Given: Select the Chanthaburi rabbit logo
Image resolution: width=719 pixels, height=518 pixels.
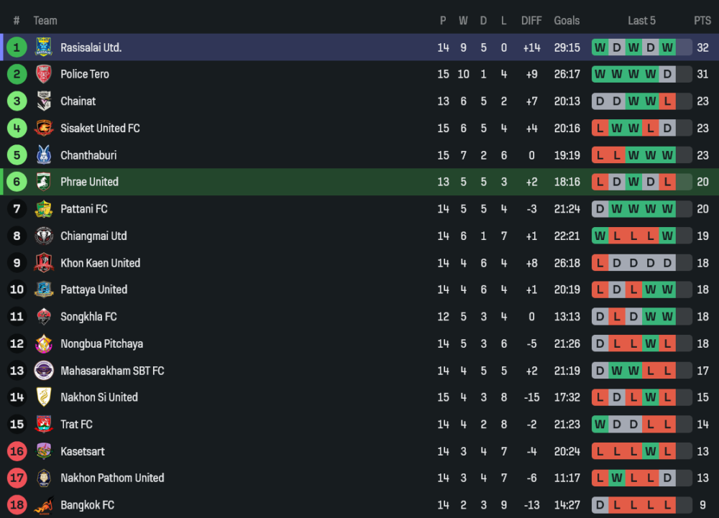Looking at the screenshot, I should tap(44, 155).
